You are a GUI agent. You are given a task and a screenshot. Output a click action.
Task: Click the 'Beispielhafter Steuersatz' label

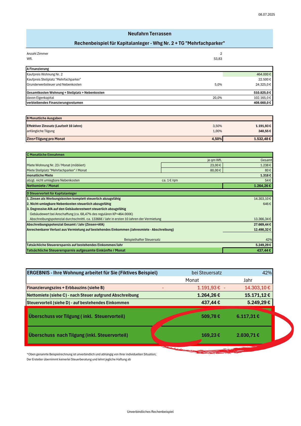point(142,240)
